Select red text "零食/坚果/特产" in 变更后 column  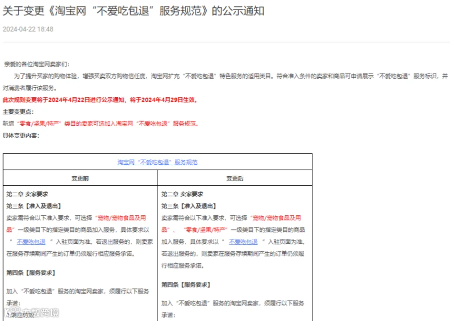pyautogui.click(x=205, y=230)
